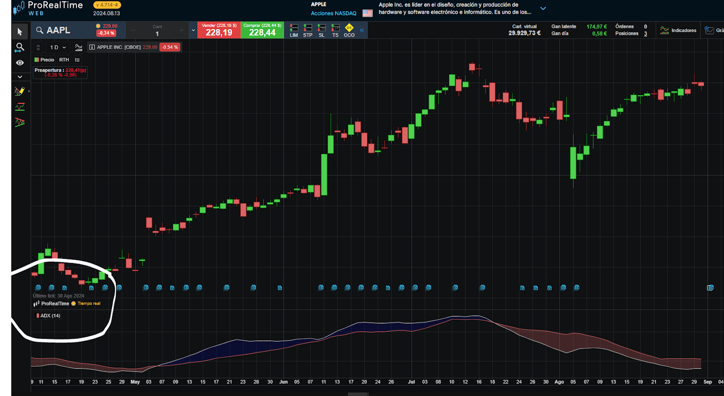The image size is (724, 396).
Task: Click the news marker below June 11 candle
Action: [x=321, y=287]
